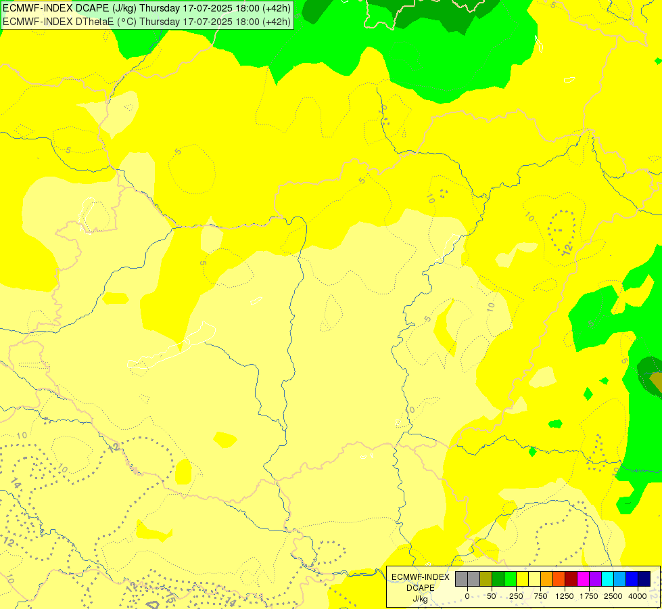The height and width of the screenshot is (609, 662).
Task: Select the magenta legend swatch
Action: 584,579
